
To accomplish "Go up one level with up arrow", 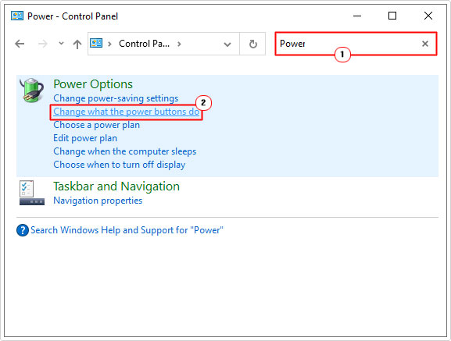I will coord(77,44).
